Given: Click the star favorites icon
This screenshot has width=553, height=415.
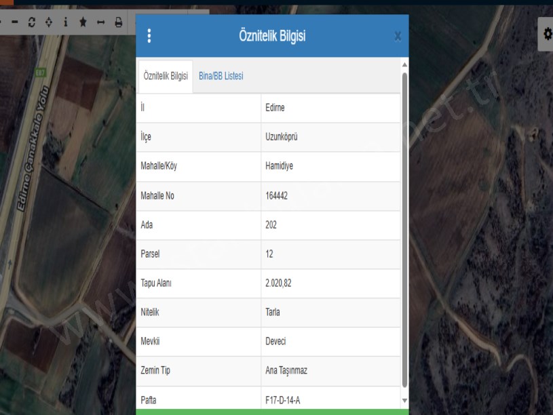Looking at the screenshot, I should 83,22.
